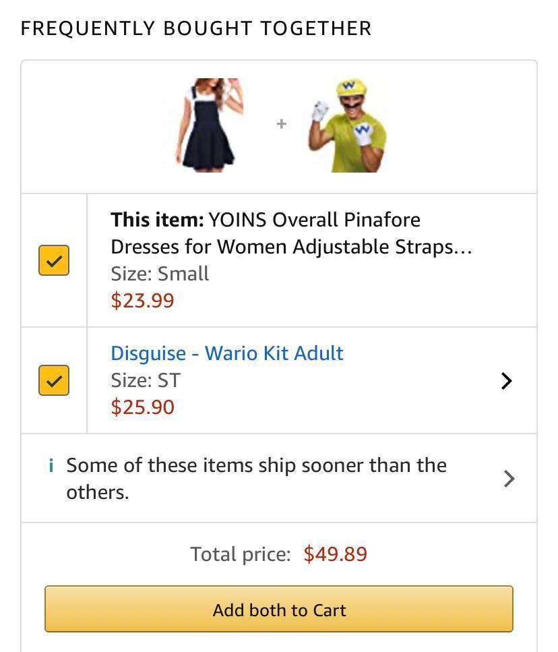Click Add both to Cart
Image resolution: width=558 pixels, height=652 pixels.
pyautogui.click(x=278, y=609)
